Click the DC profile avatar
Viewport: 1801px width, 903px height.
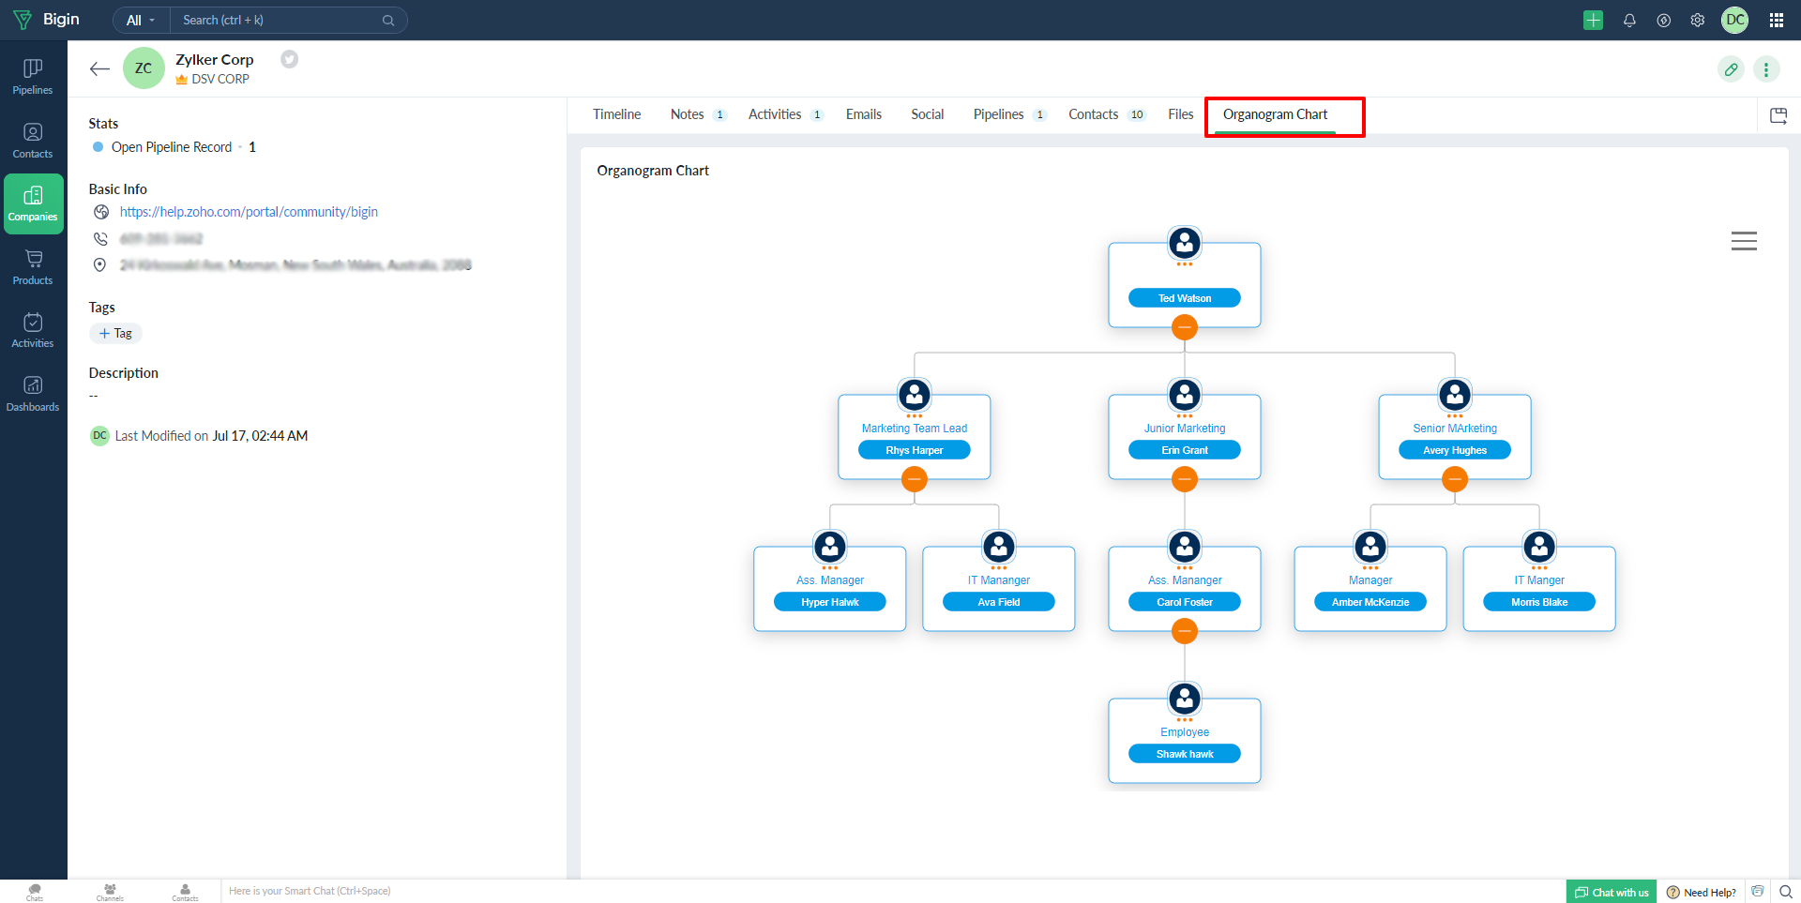coord(1735,20)
